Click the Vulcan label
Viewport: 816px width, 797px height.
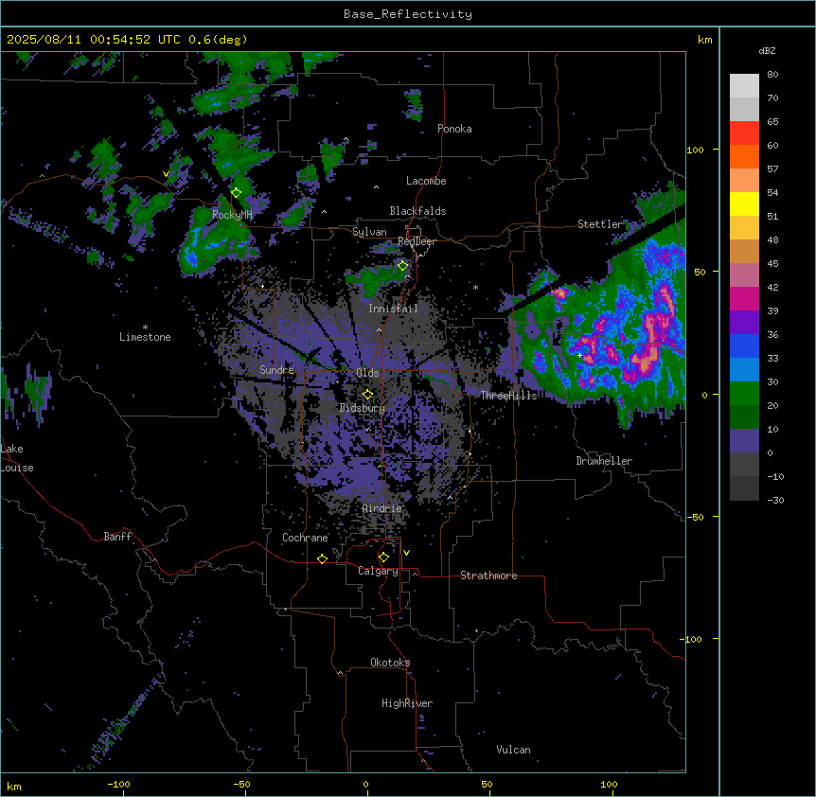pyautogui.click(x=514, y=750)
